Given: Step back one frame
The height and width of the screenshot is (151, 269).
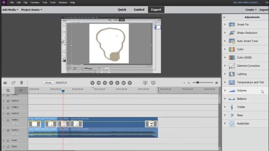Looking at the screenshot, I should 105,83.
